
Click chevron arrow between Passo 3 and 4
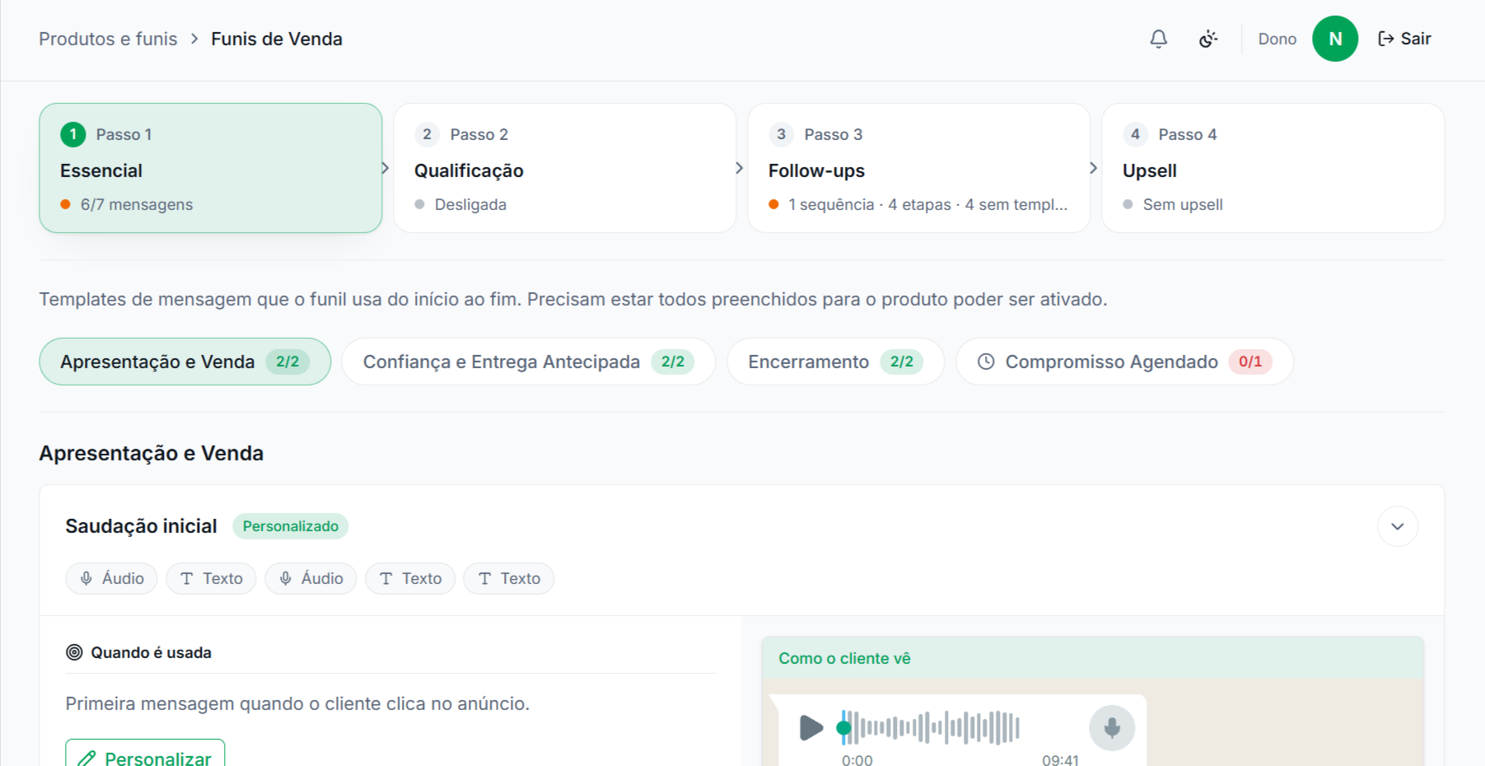pyautogui.click(x=1094, y=168)
